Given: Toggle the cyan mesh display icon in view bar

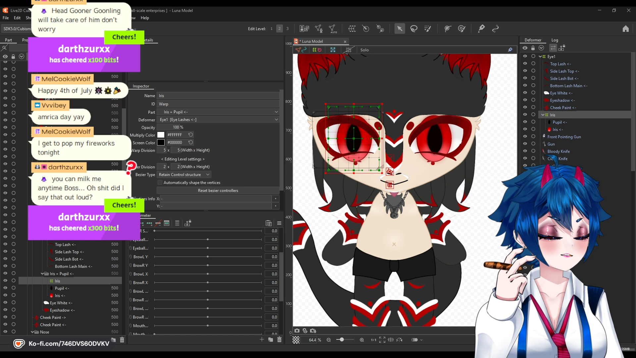Looking at the screenshot, I should tap(333, 50).
